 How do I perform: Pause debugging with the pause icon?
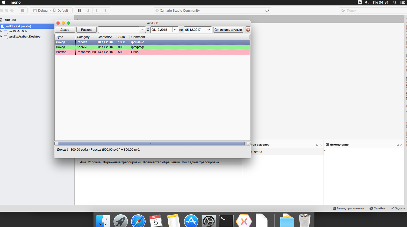click(x=79, y=10)
